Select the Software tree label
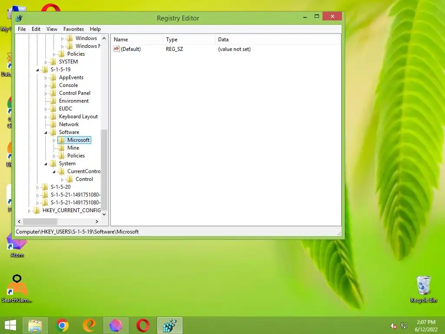This screenshot has width=445, height=334. point(69,132)
